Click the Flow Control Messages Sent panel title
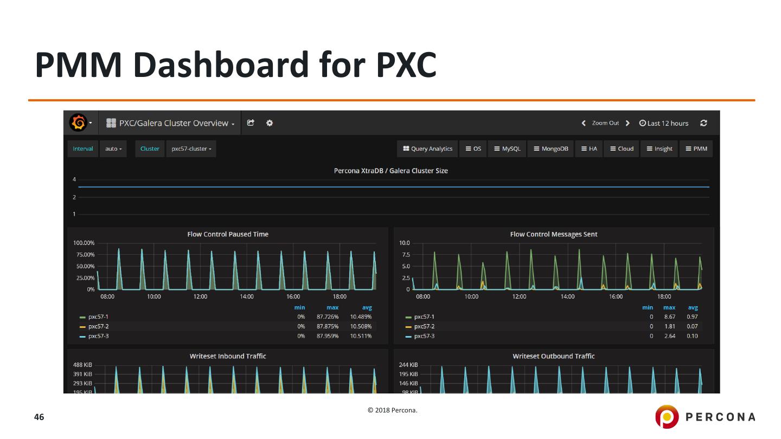Image resolution: width=781 pixels, height=439 pixels. pyautogui.click(x=554, y=234)
